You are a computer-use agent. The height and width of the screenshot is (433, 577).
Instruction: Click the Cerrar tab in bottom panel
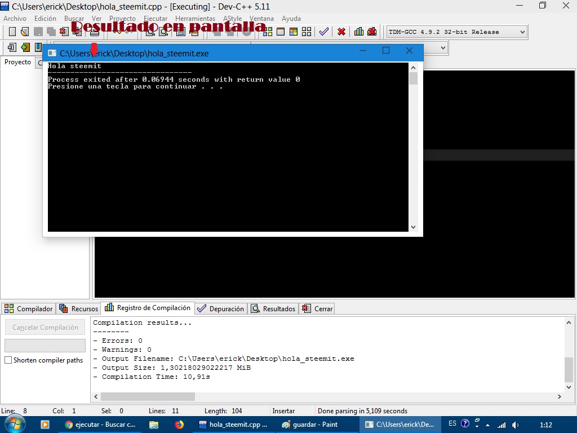point(317,308)
